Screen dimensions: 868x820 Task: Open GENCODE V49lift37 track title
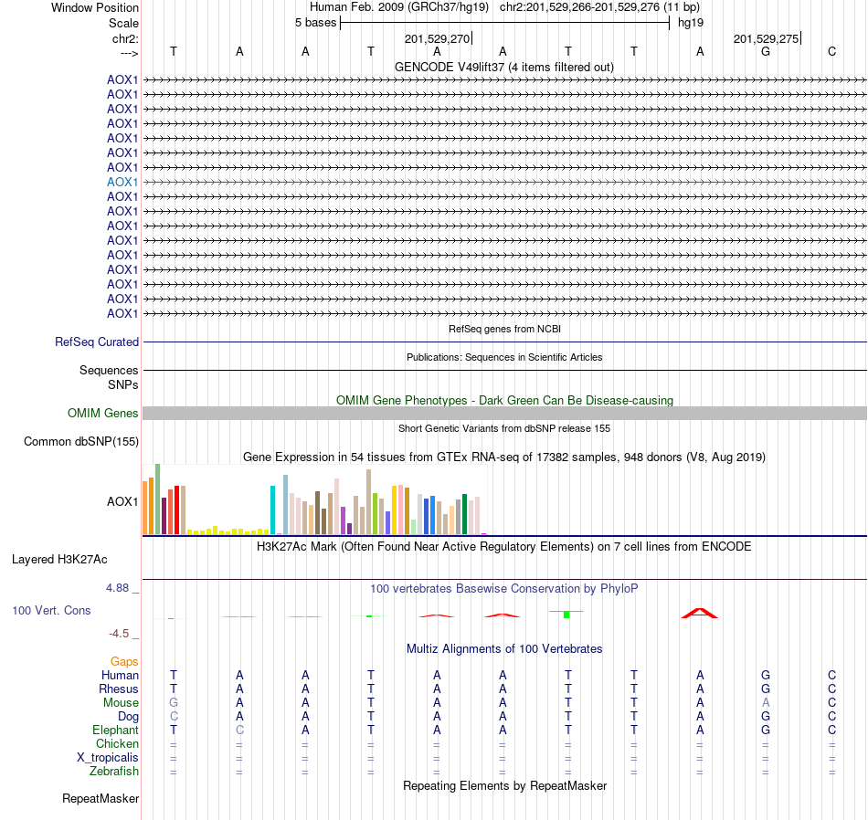coord(503,67)
